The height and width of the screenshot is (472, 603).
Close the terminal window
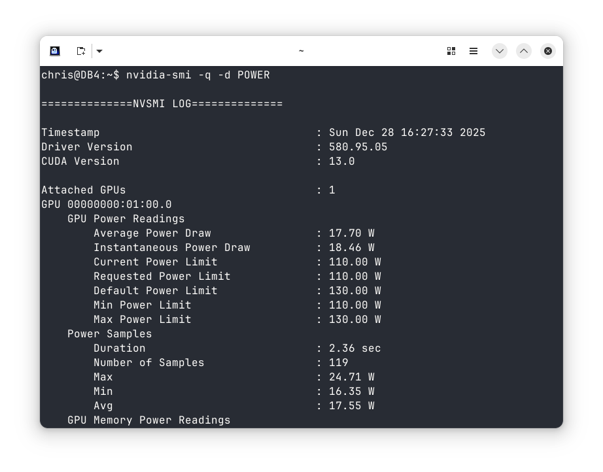(548, 51)
